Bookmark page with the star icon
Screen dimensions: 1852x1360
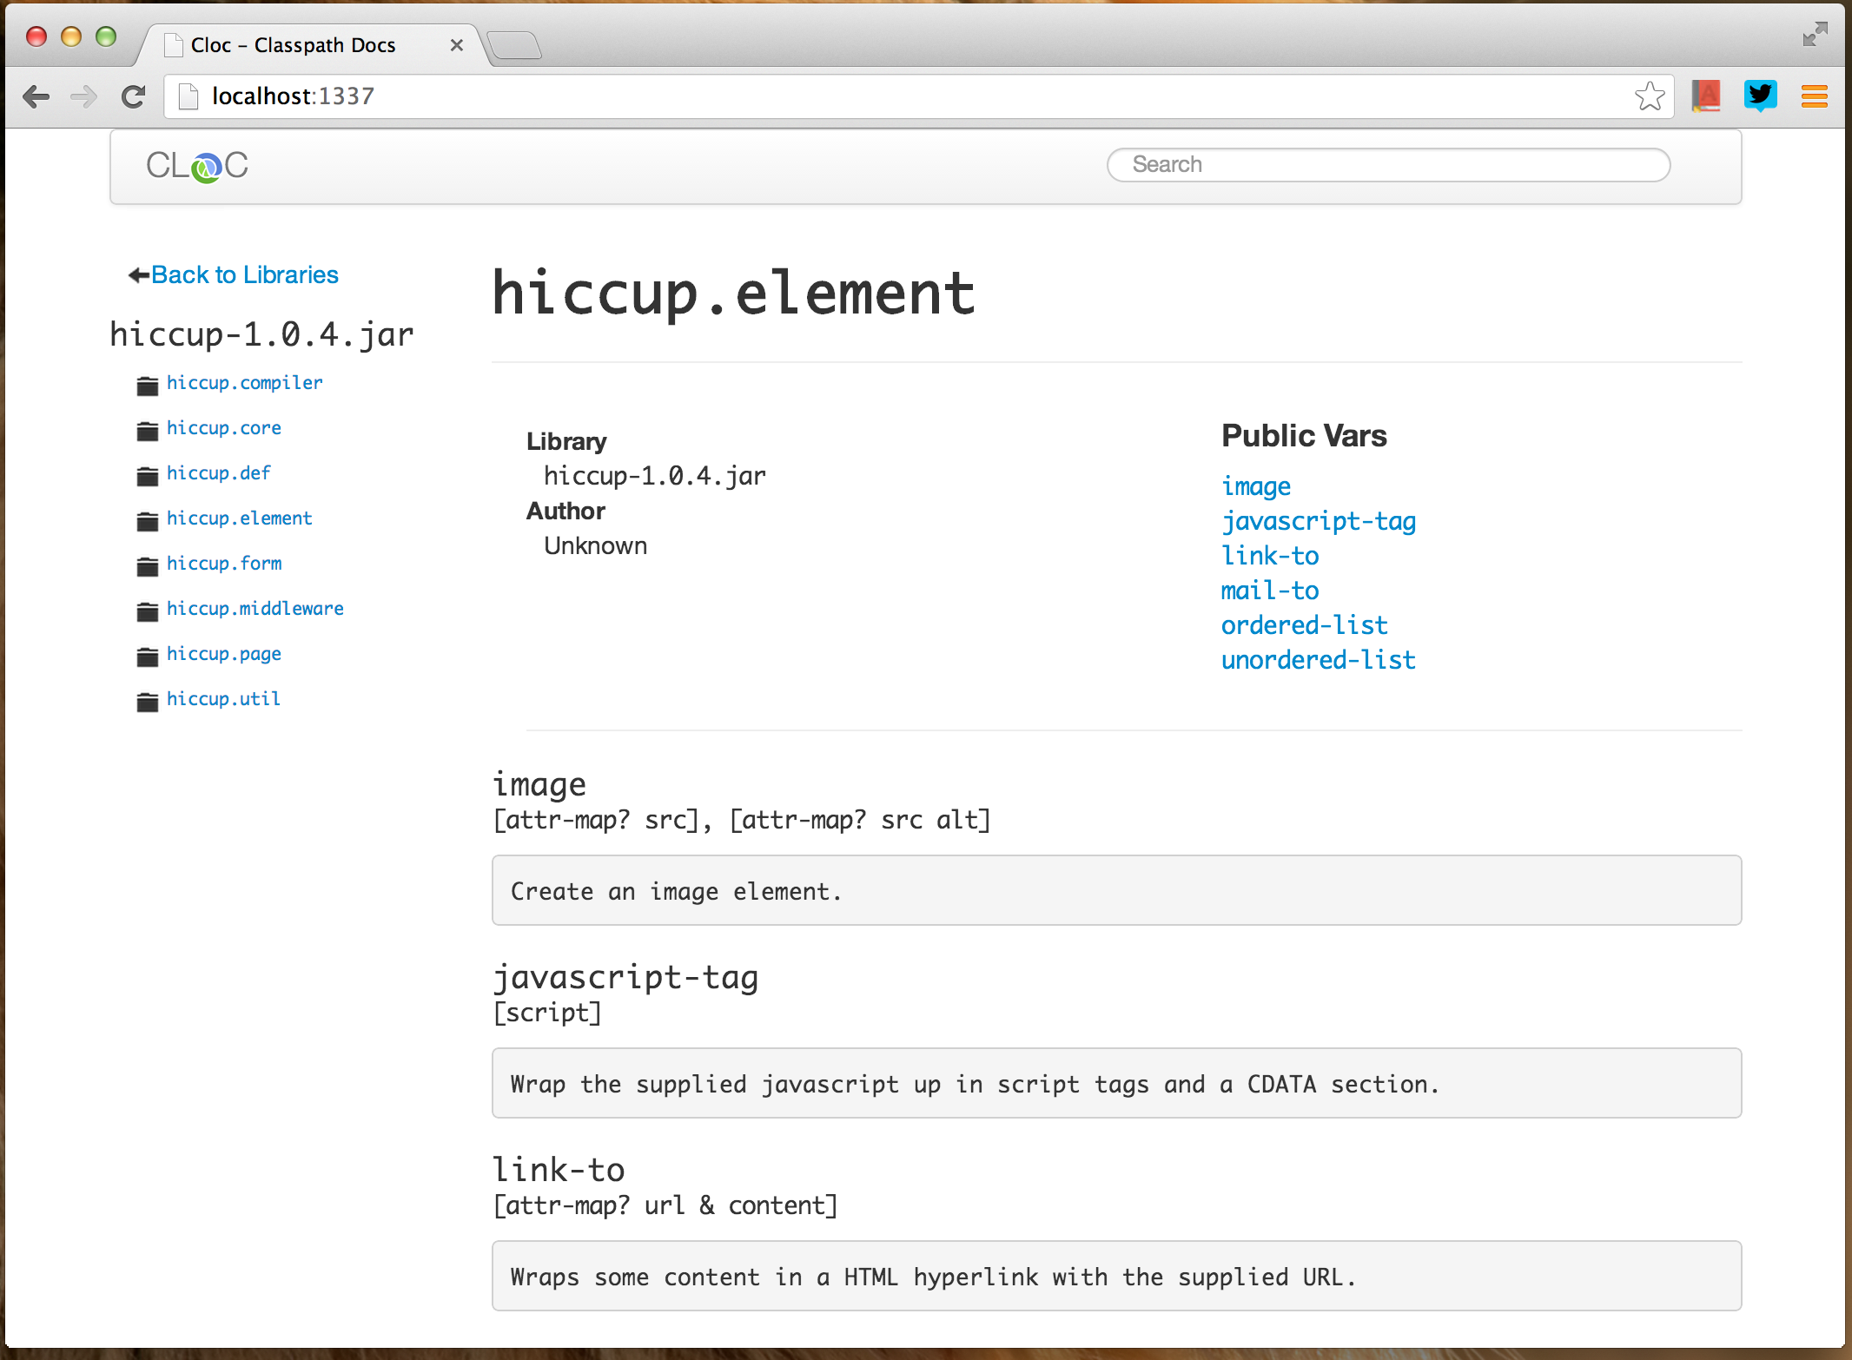pos(1649,96)
